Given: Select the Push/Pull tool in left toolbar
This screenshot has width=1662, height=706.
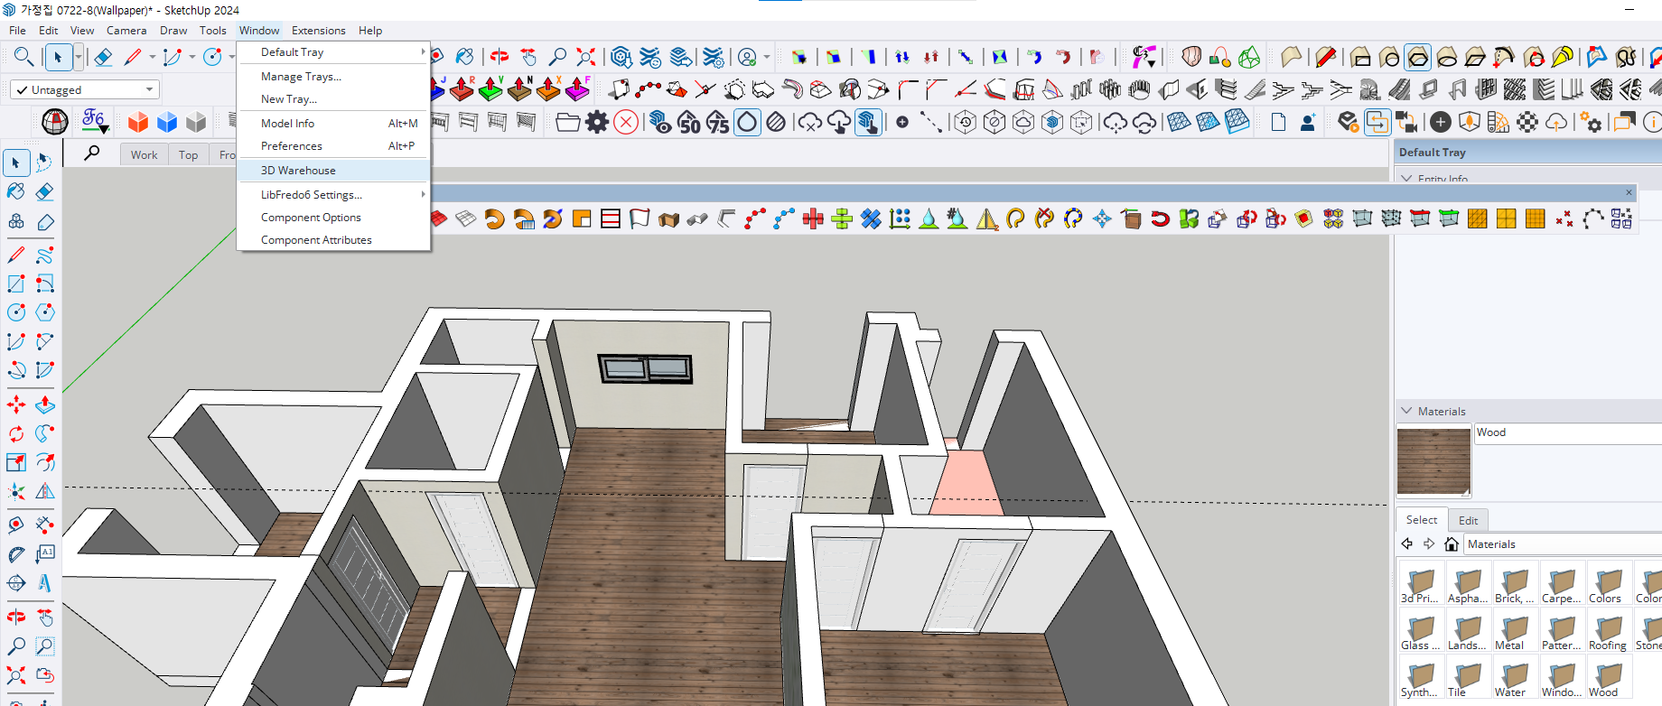Looking at the screenshot, I should pos(44,404).
